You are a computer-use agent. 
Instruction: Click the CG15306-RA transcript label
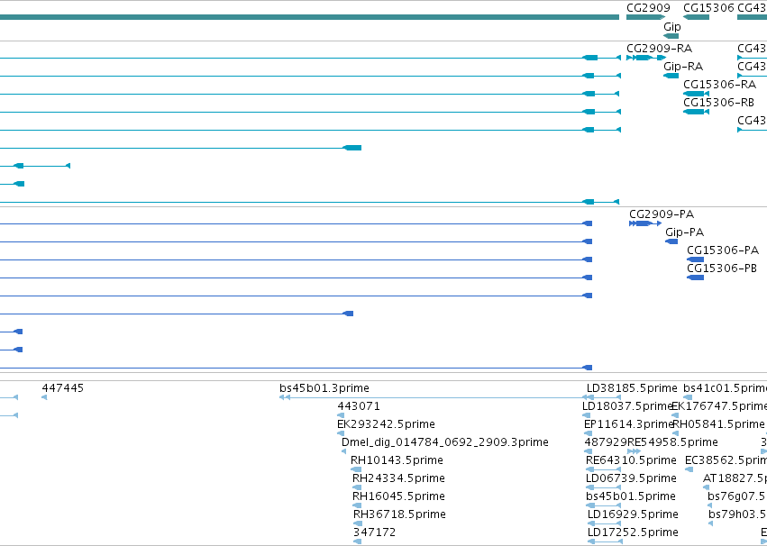click(x=719, y=85)
